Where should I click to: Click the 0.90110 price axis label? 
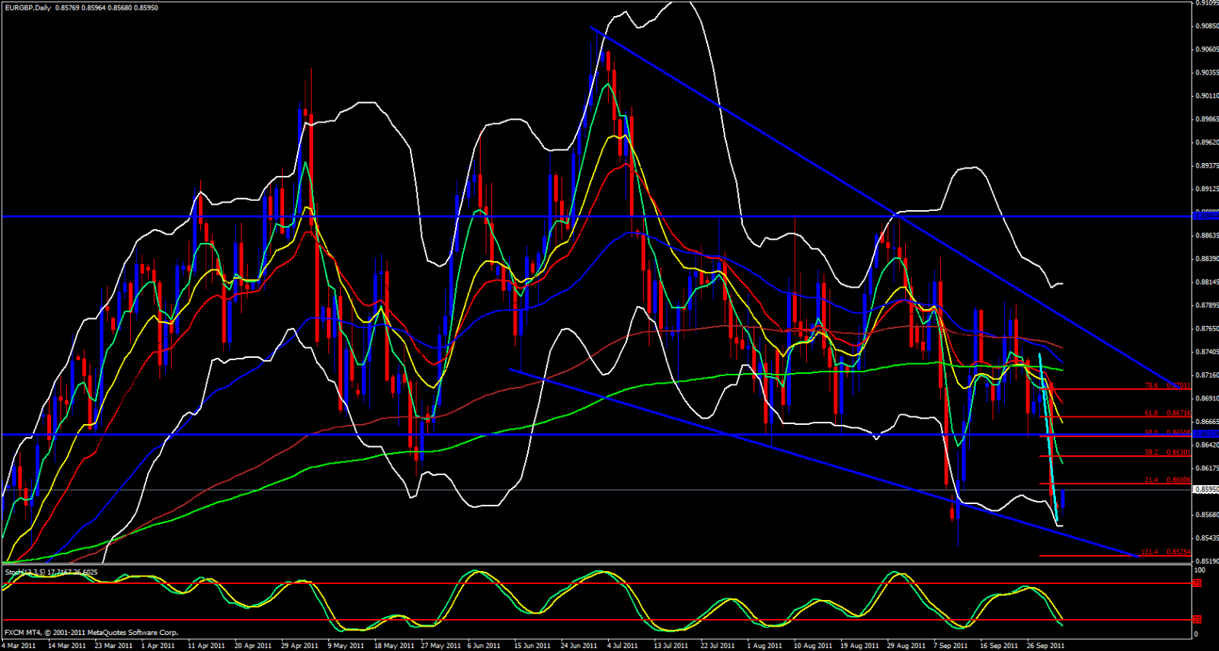(1207, 96)
